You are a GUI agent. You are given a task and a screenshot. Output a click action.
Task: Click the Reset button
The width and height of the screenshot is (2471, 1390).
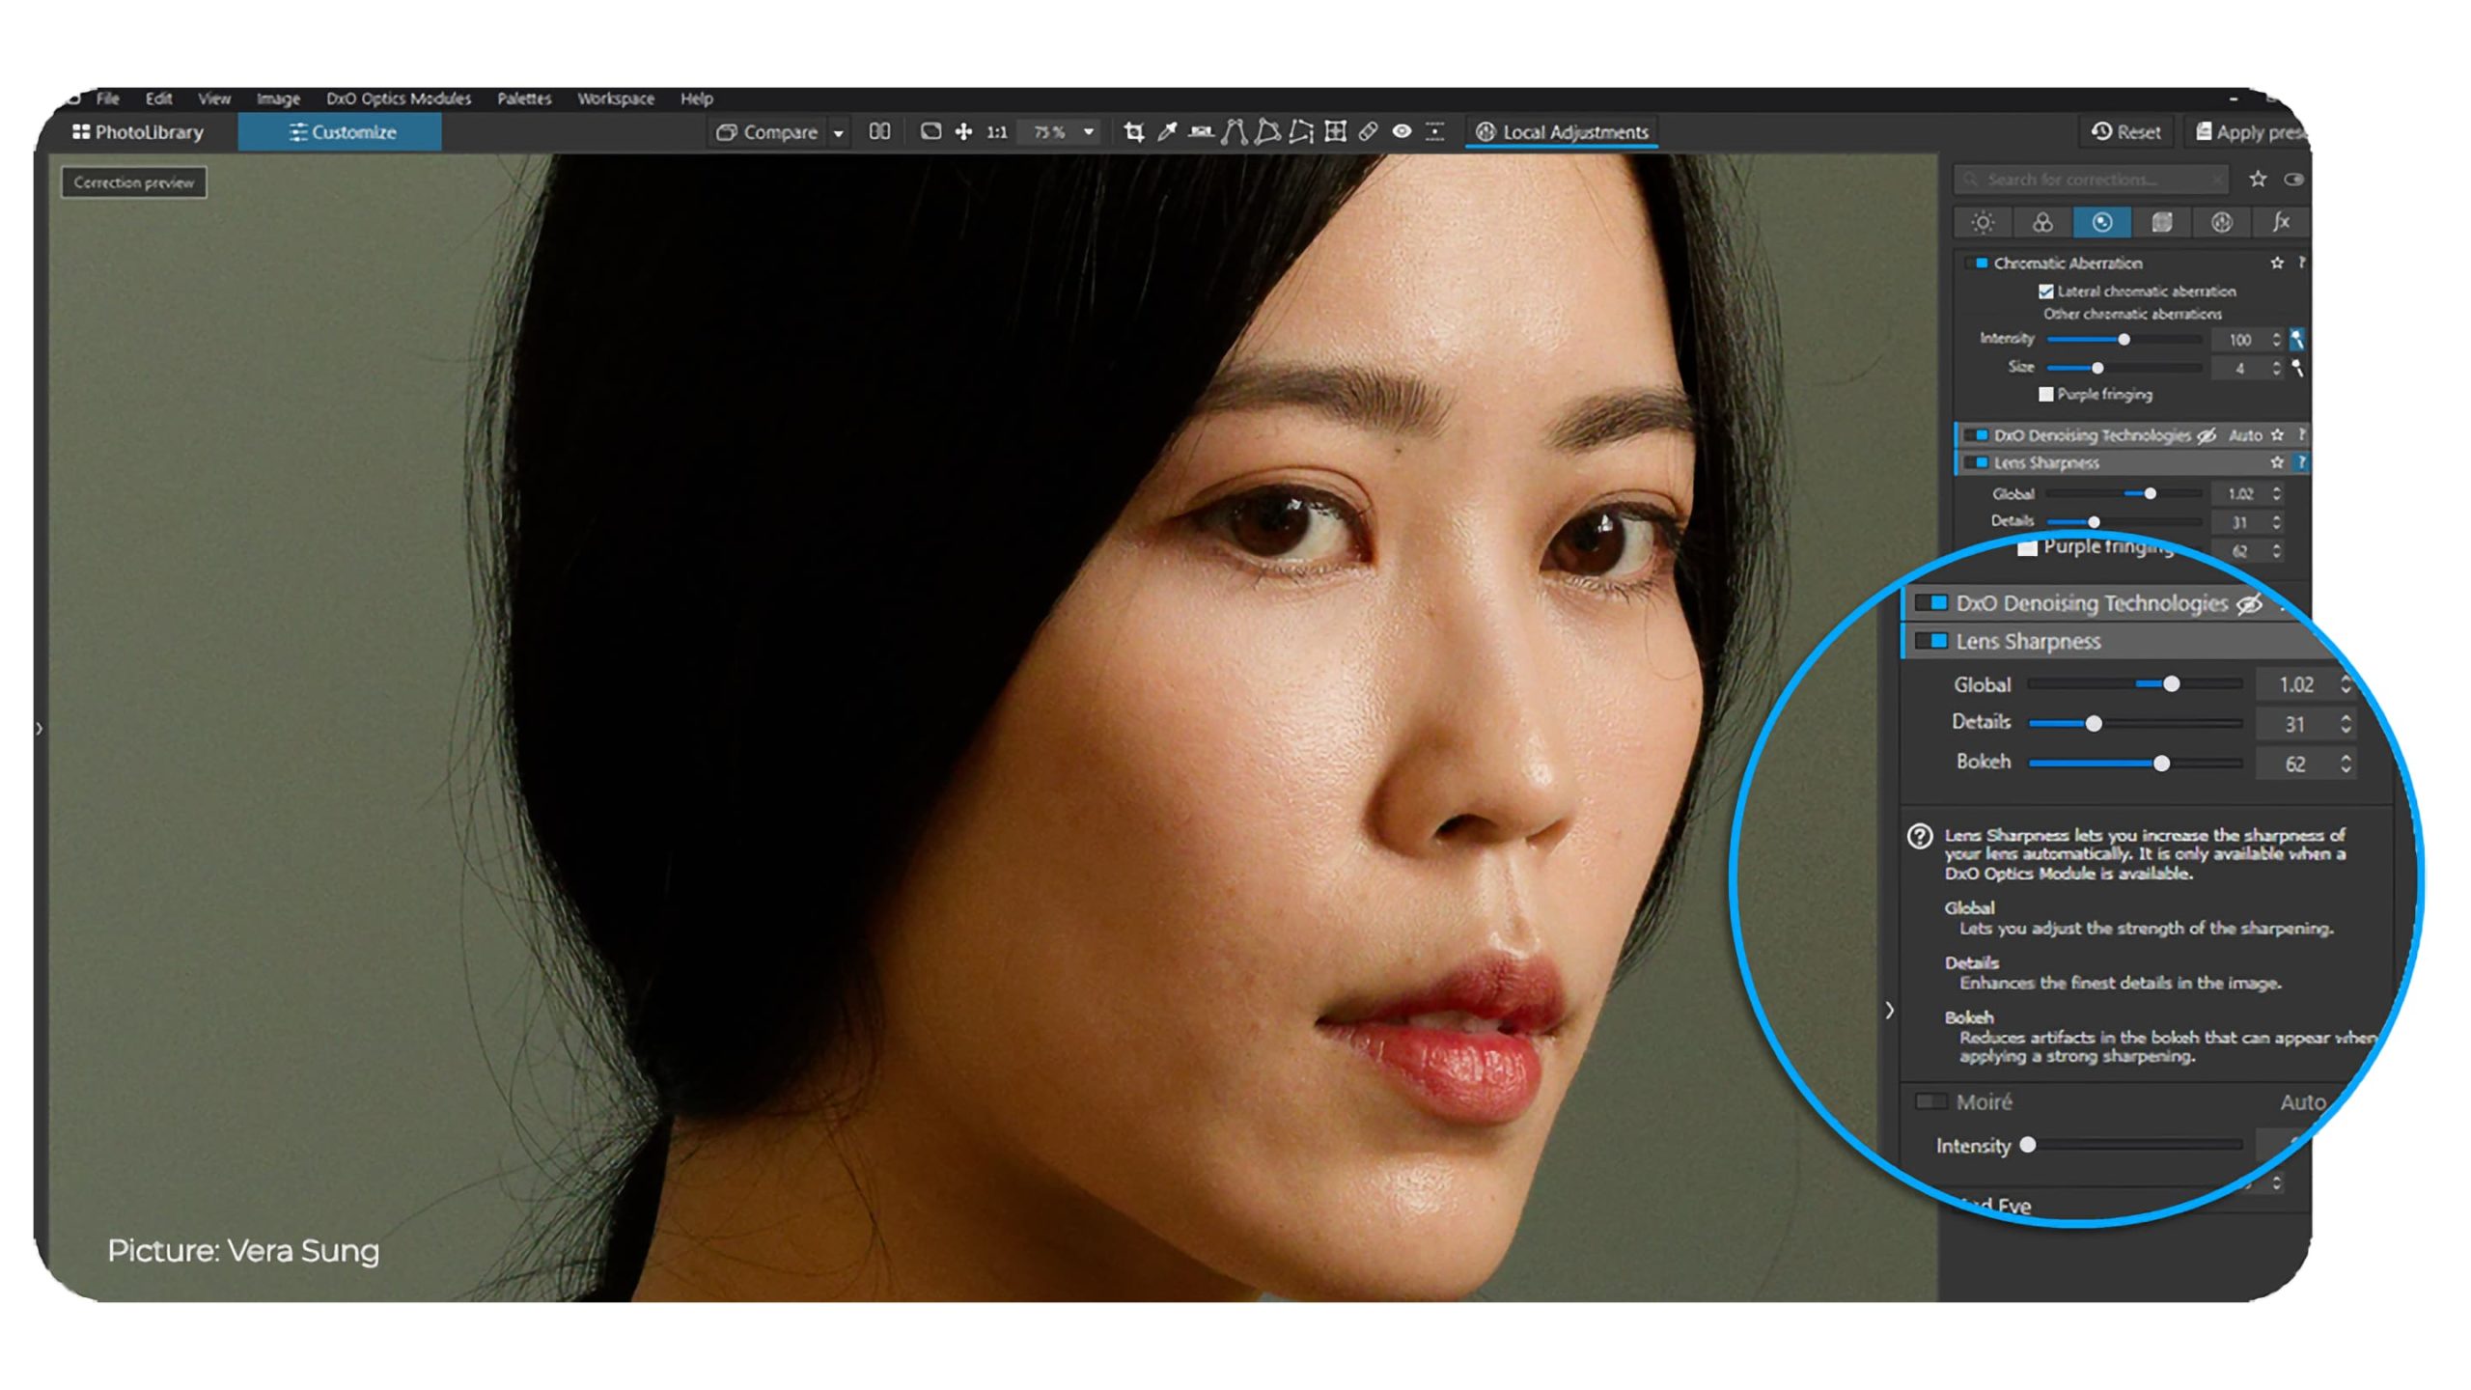pos(2125,132)
